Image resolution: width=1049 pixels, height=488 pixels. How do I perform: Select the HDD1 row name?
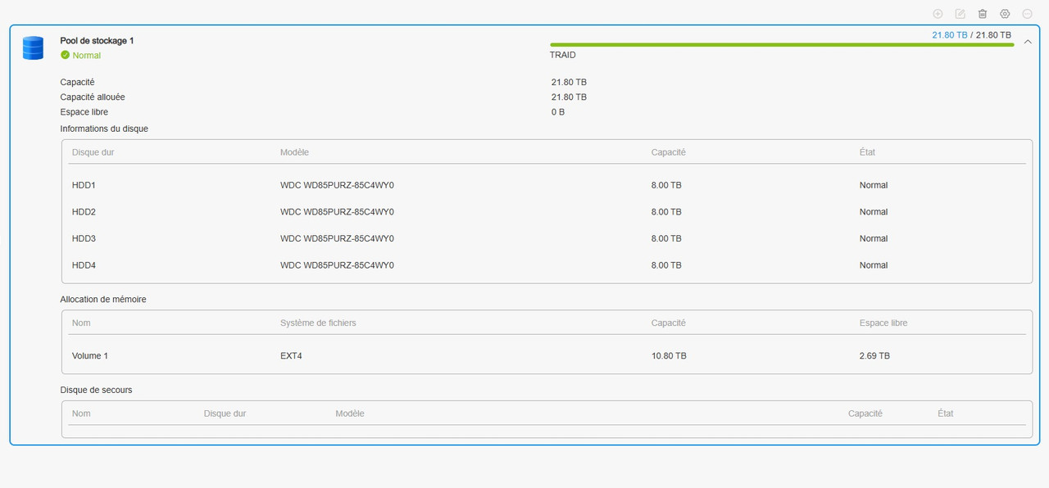click(84, 186)
